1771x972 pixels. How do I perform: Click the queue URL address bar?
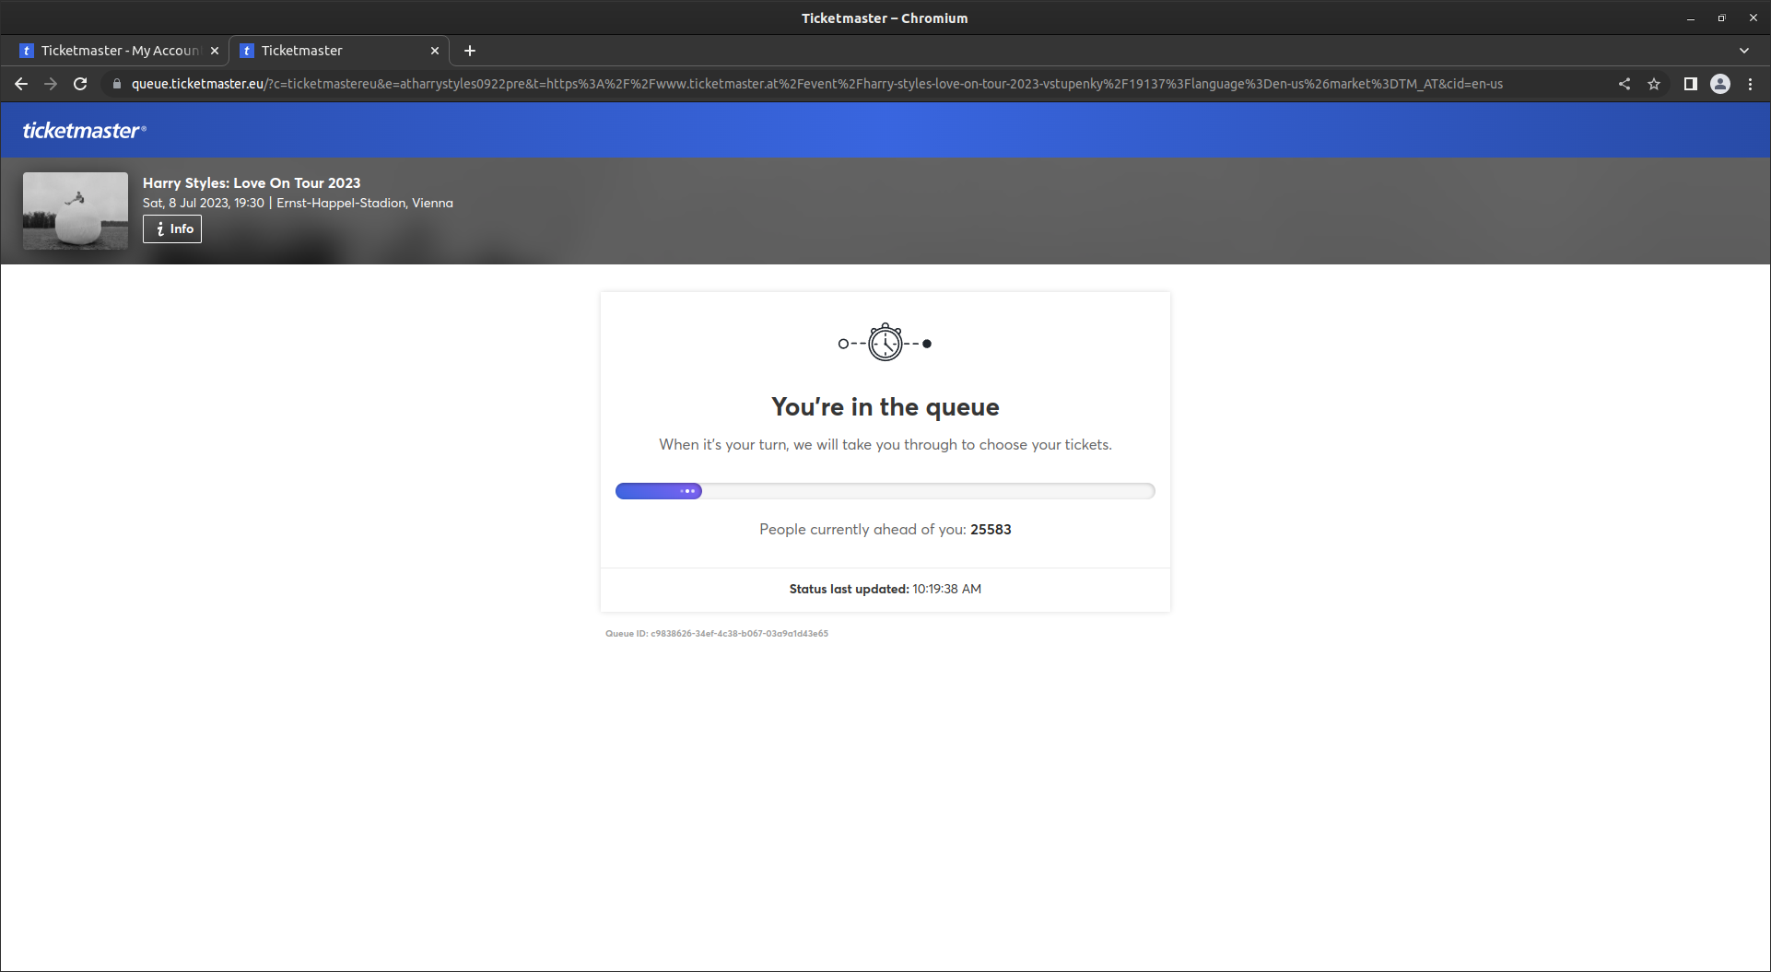point(816,84)
